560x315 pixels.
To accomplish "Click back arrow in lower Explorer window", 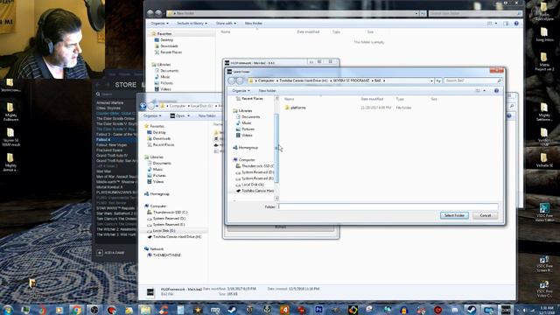I will (x=143, y=106).
